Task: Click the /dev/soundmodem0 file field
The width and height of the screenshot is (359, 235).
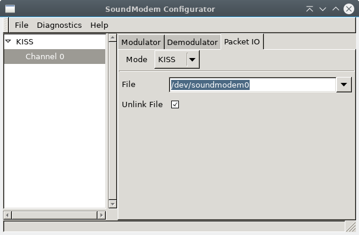Action: [x=253, y=85]
